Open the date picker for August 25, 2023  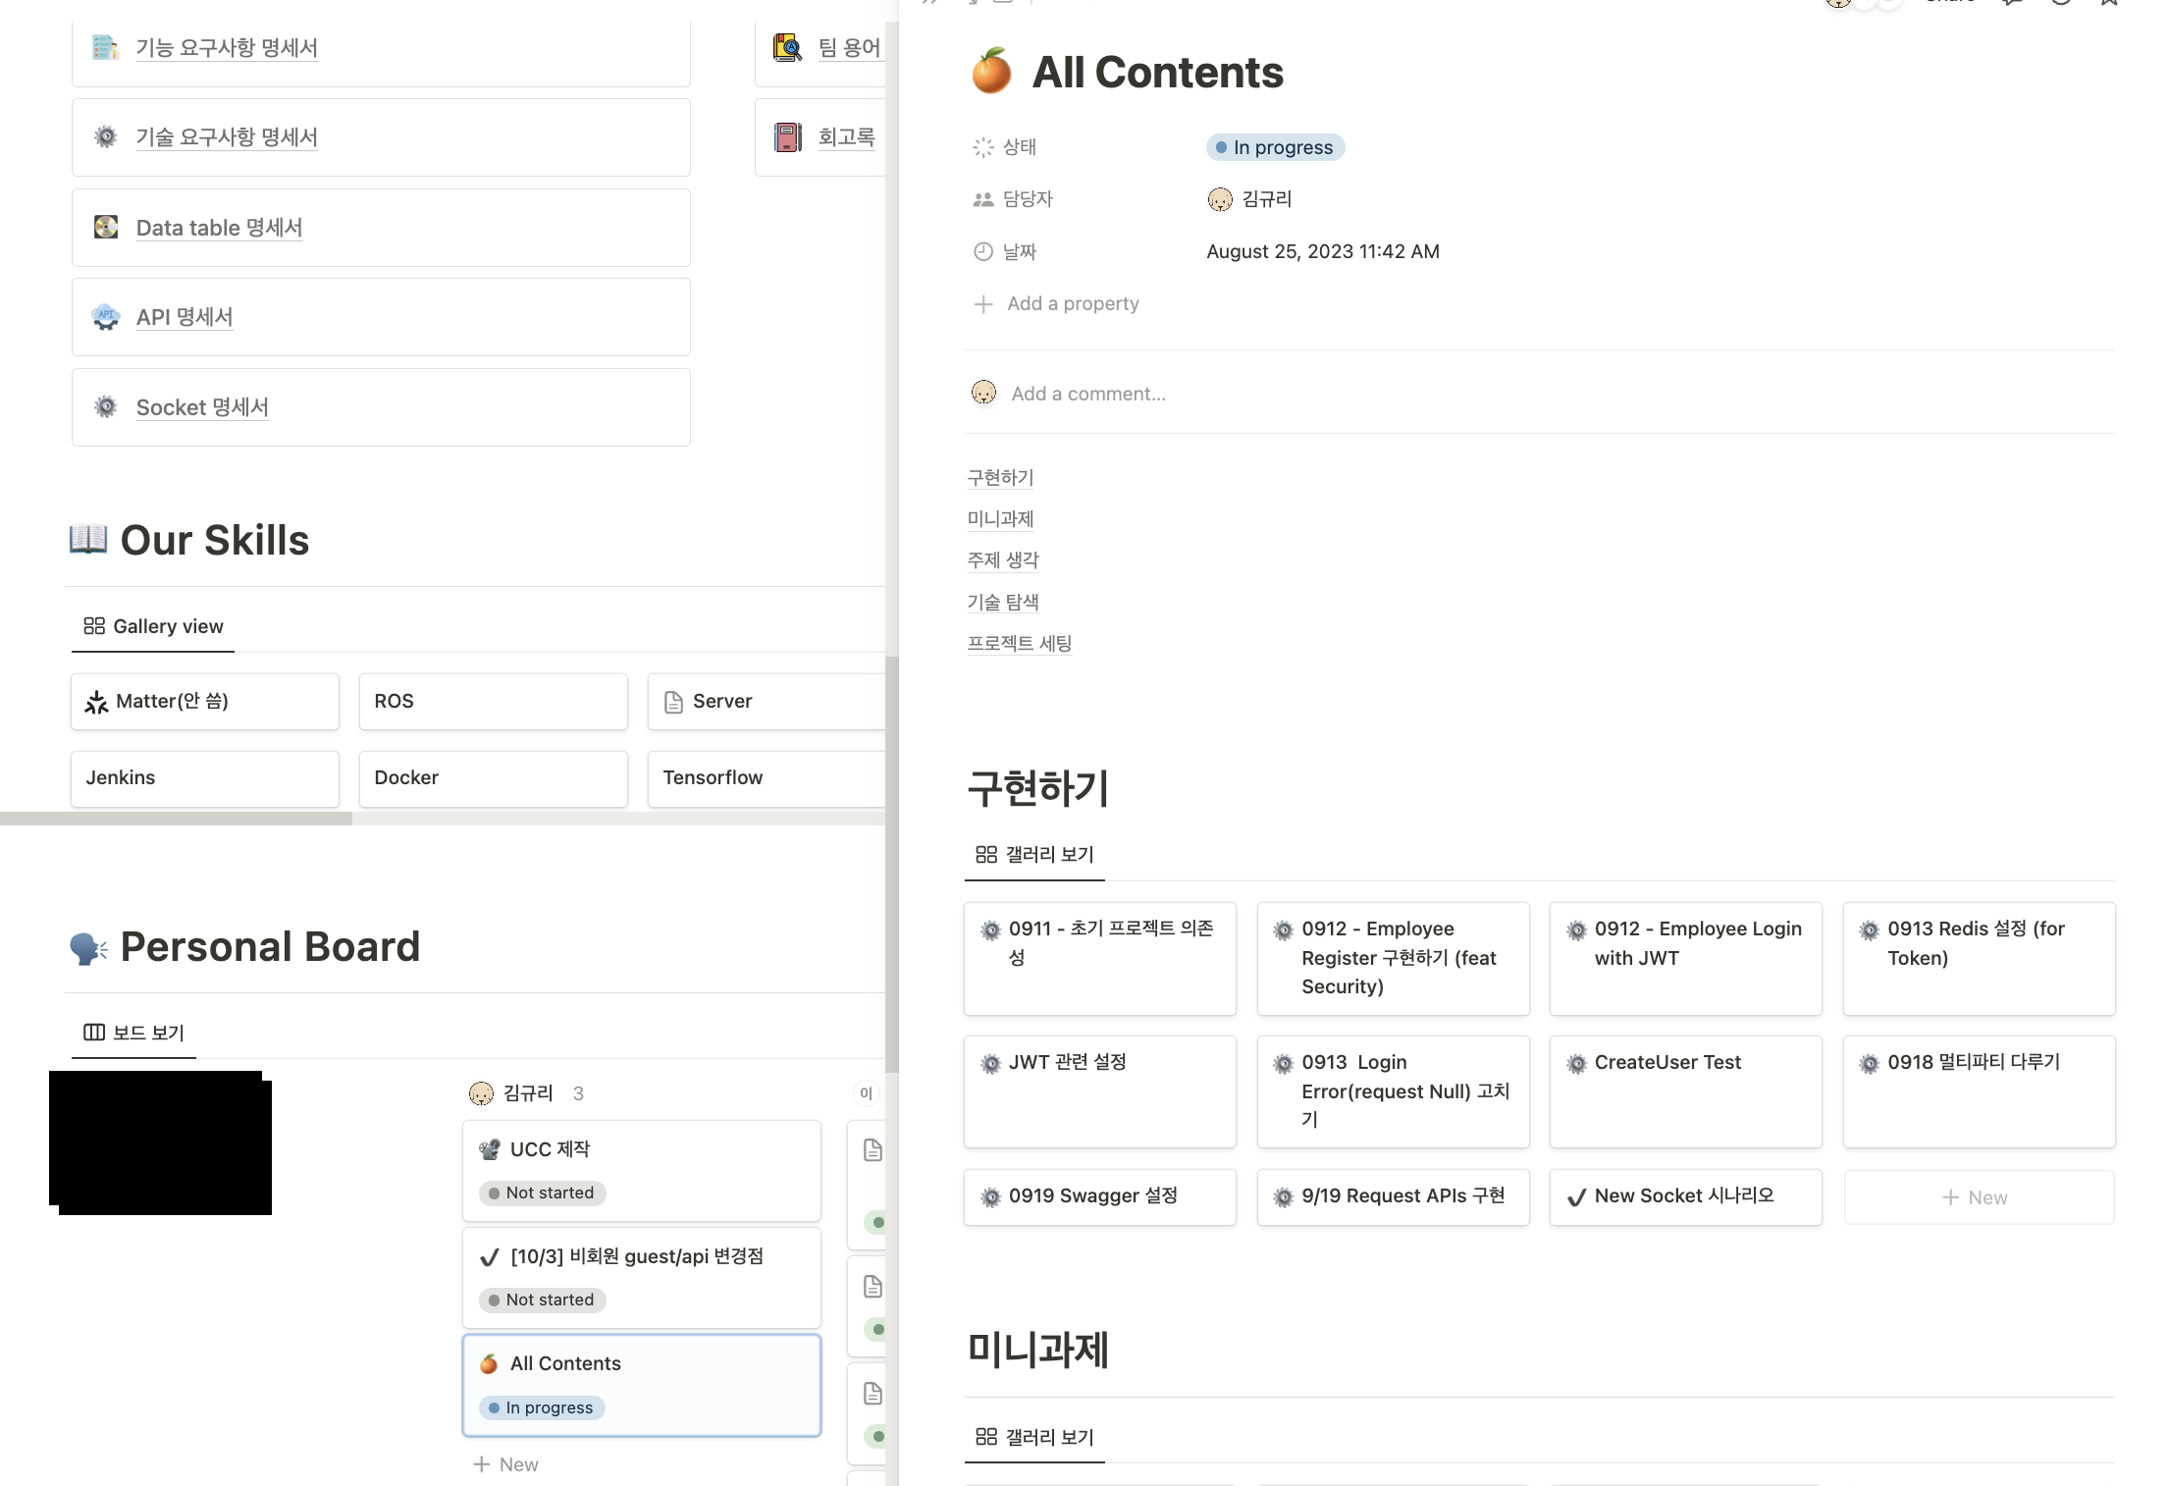tap(1322, 251)
